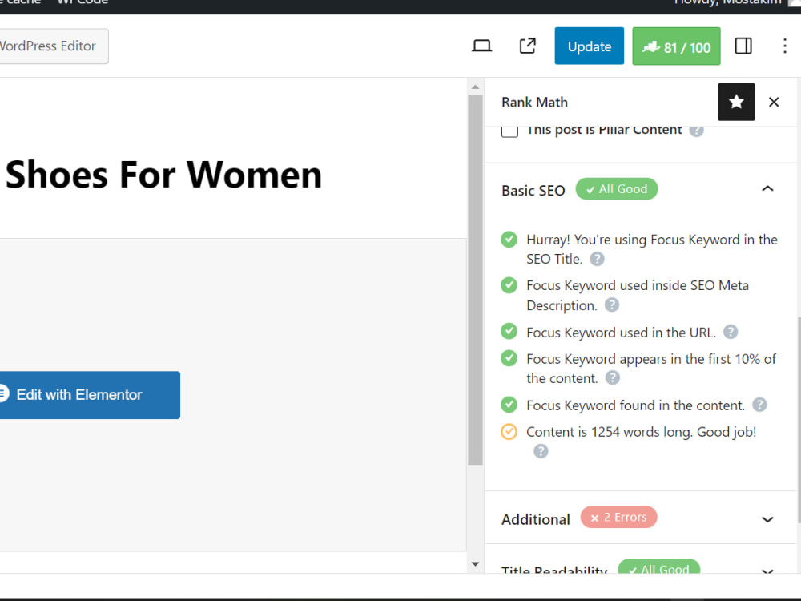The image size is (801, 601).
Task: Click the laptop preview device icon
Action: [x=481, y=46]
